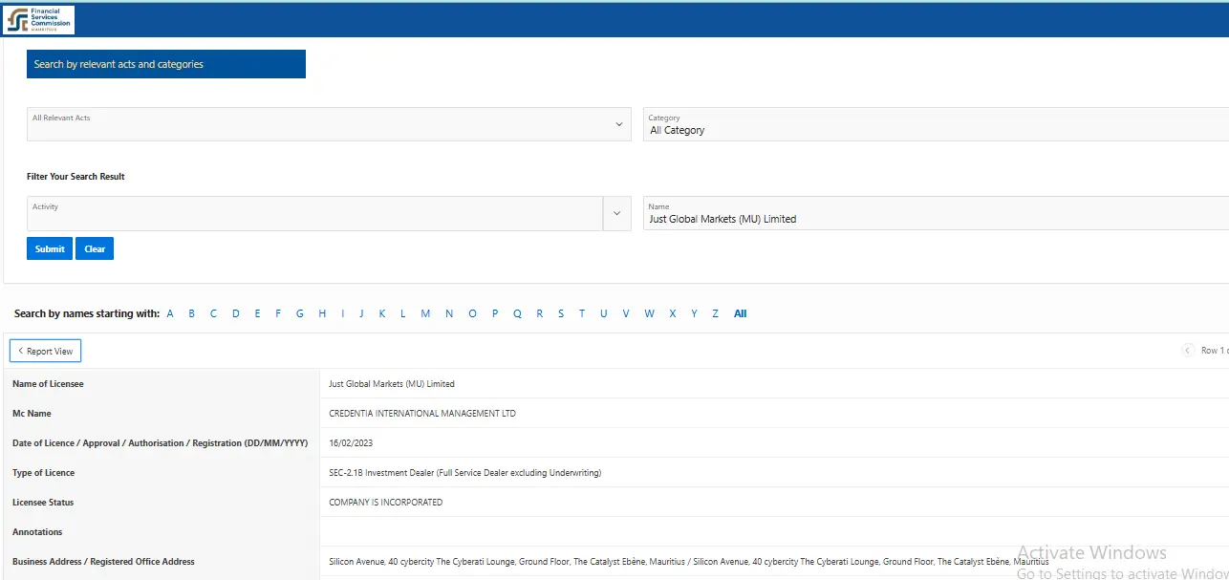
Task: Filter names starting with B
Action: coord(191,313)
